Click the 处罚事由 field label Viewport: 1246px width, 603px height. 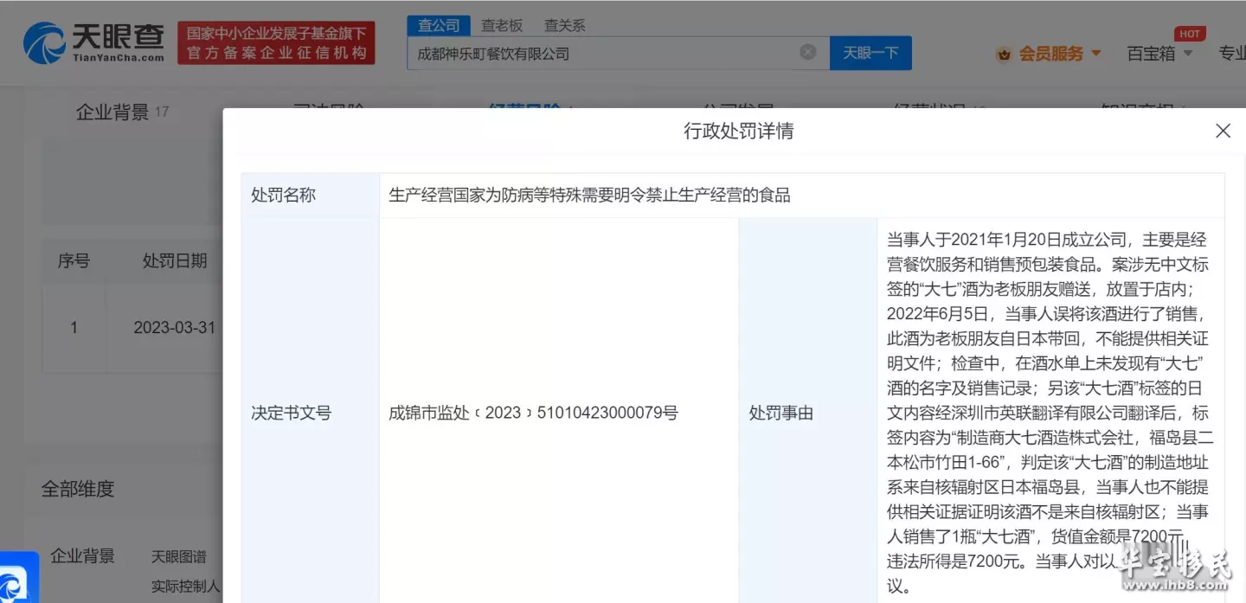pyautogui.click(x=780, y=414)
